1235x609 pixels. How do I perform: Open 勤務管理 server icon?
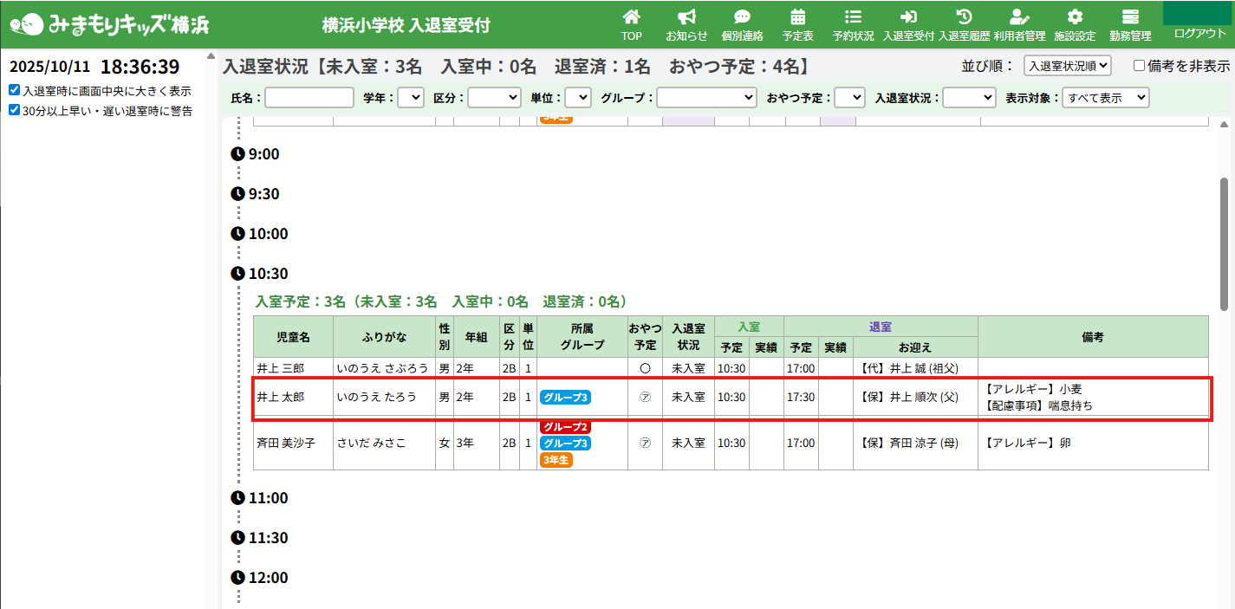pyautogui.click(x=1130, y=17)
